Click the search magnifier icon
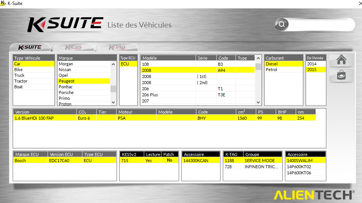This screenshot has width=362, height=203. (281, 24)
